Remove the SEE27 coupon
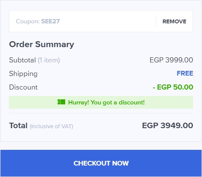 click(x=174, y=22)
